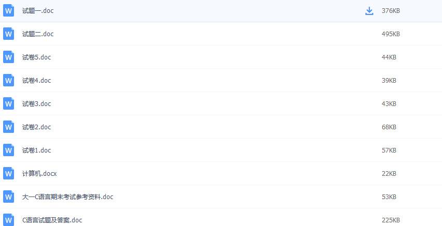Image resolution: width=442 pixels, height=226 pixels.
Task: Click the Word icon beside 试卷4.doc
Action: 8,81
